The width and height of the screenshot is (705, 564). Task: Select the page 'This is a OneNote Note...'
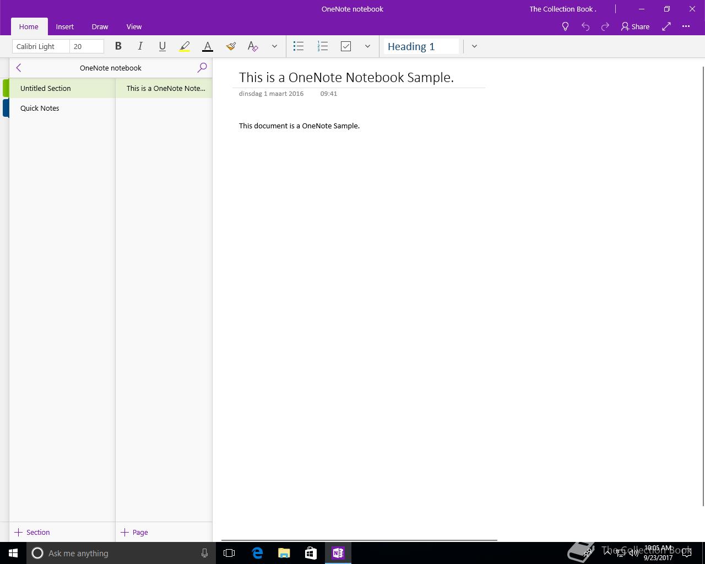click(x=164, y=88)
